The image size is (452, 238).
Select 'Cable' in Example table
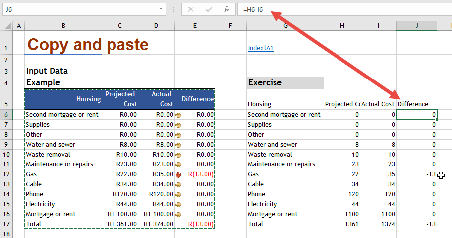[63, 184]
